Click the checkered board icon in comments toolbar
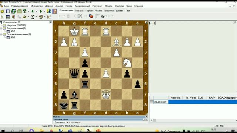 (80, 16)
